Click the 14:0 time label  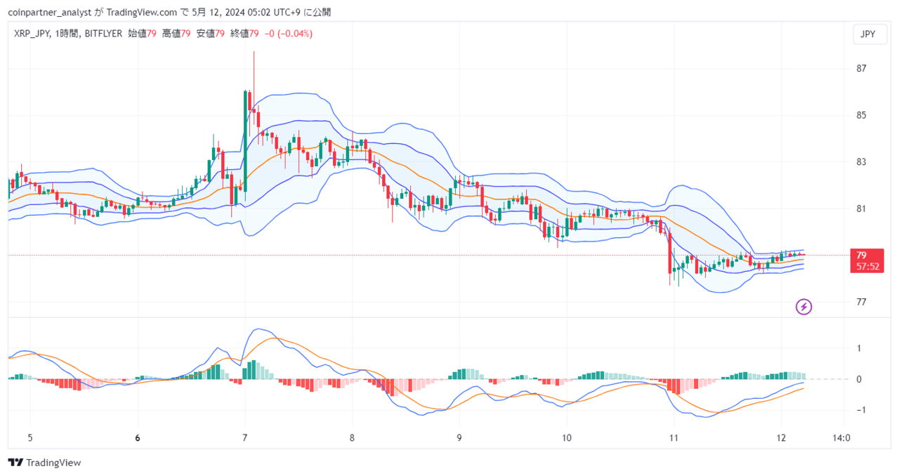[x=841, y=437]
